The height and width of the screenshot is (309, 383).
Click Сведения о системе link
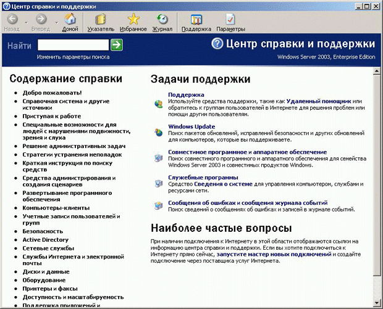pyautogui.click(x=223, y=184)
